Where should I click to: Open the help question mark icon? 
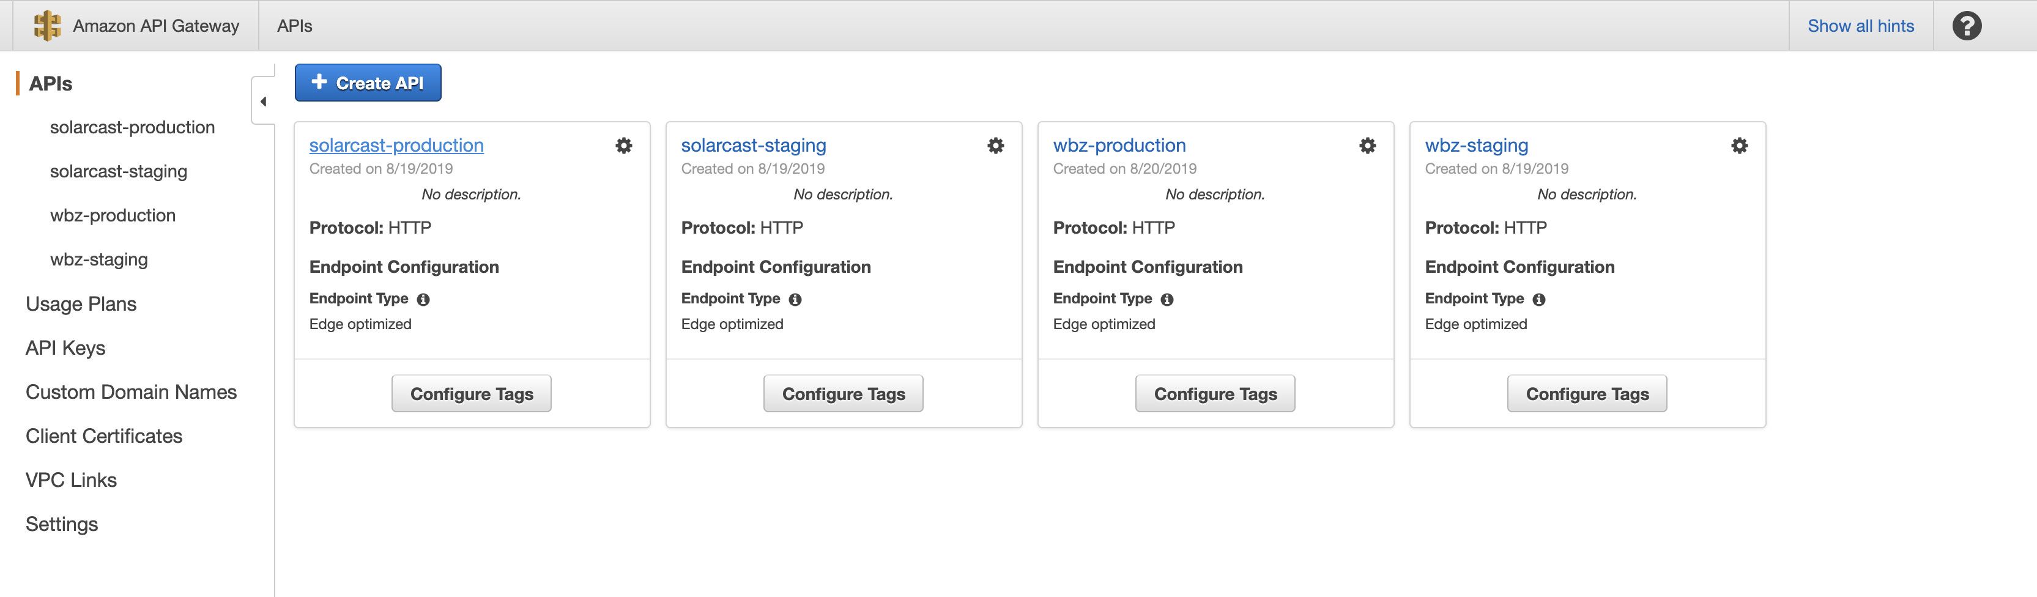(1966, 26)
